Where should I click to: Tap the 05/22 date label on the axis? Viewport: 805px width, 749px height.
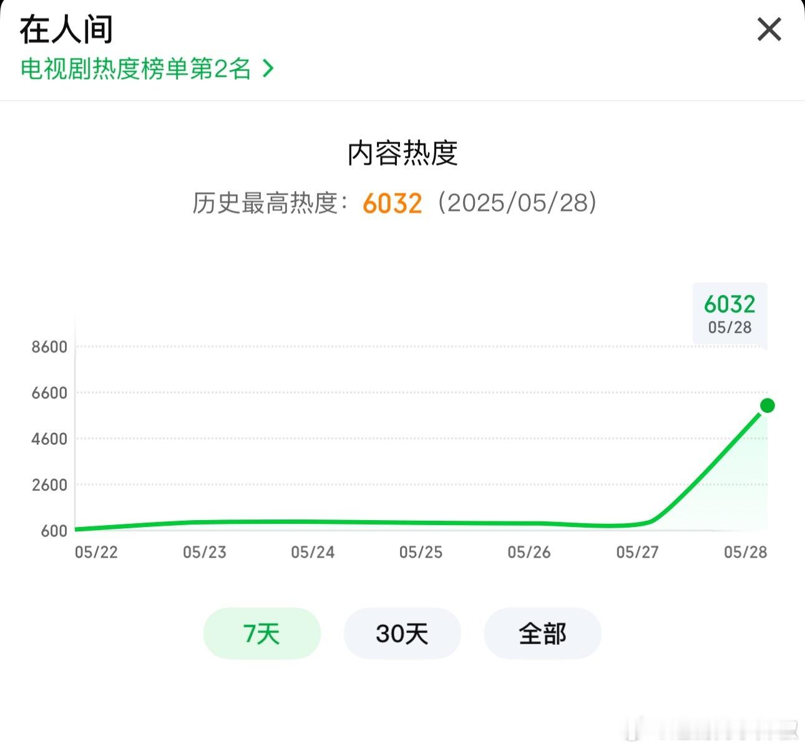tap(96, 553)
